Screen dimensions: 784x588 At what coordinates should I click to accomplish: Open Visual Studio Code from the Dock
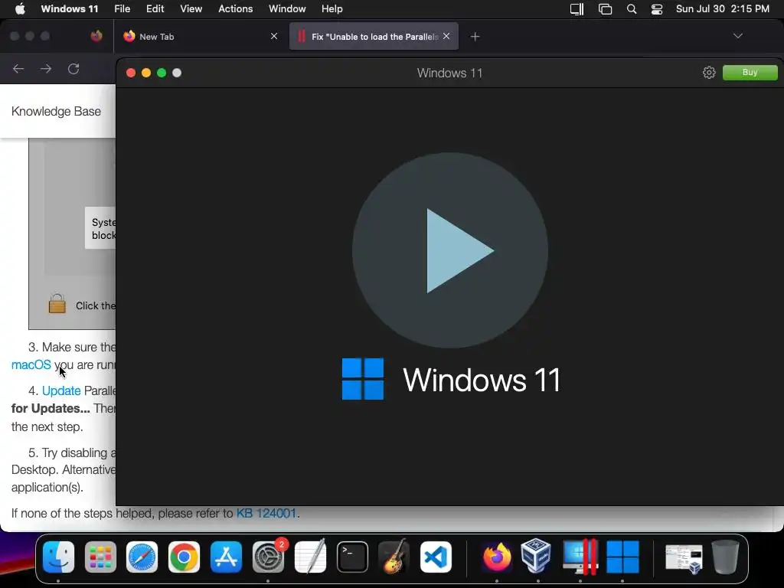[436, 557]
